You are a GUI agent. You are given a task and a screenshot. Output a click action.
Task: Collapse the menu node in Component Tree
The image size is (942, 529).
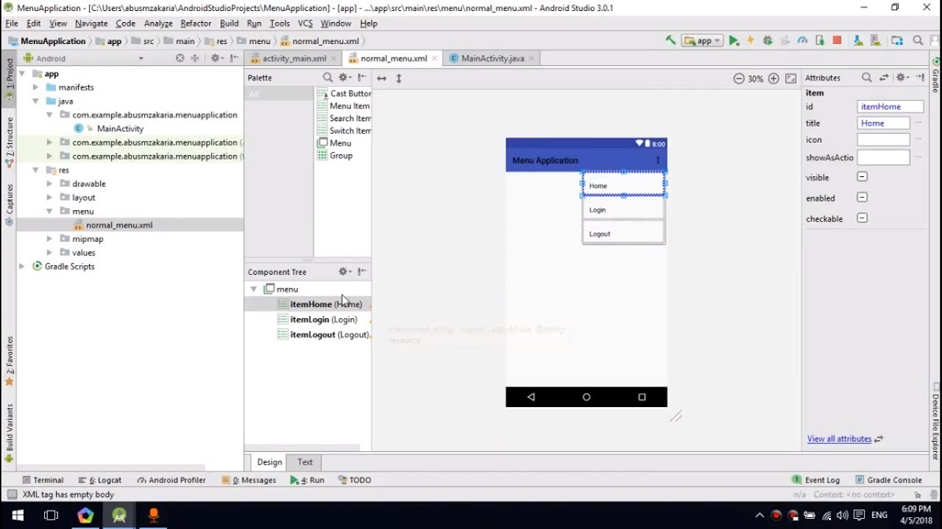(253, 289)
